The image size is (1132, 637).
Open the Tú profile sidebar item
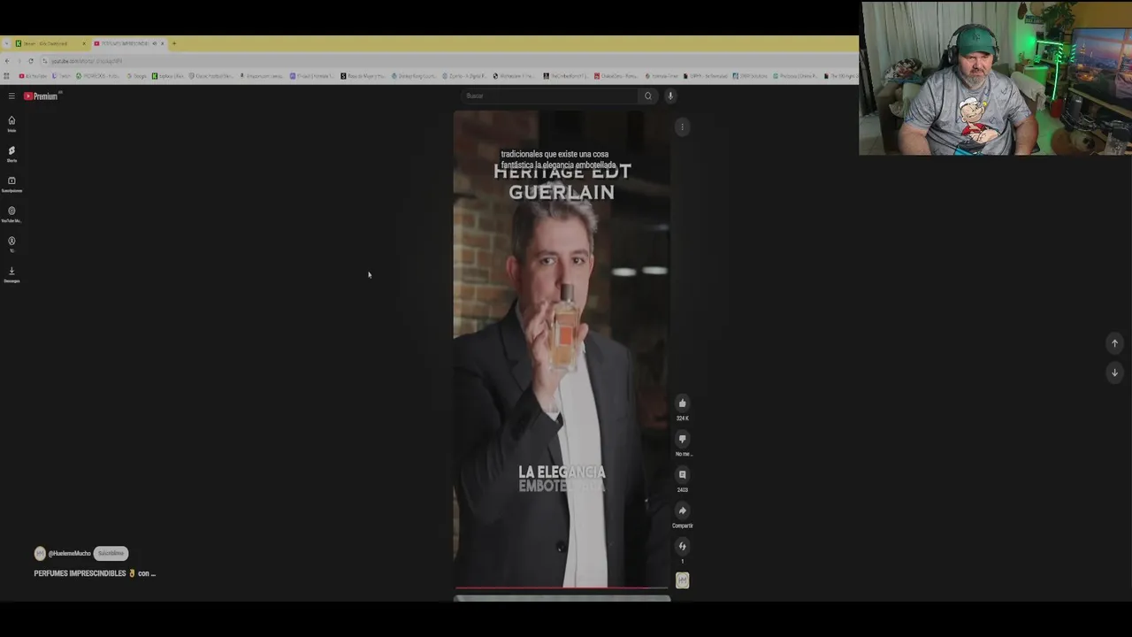coord(11,244)
